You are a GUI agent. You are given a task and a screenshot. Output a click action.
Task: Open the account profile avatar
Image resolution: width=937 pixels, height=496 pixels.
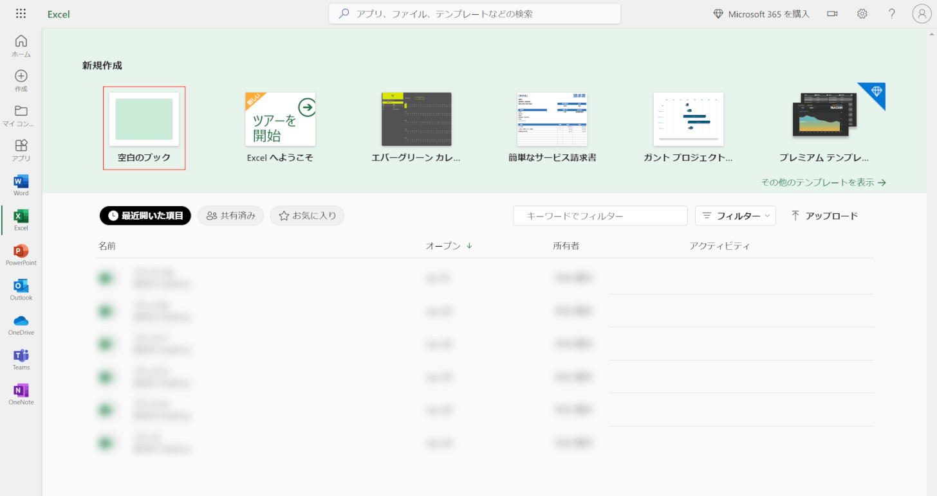922,13
